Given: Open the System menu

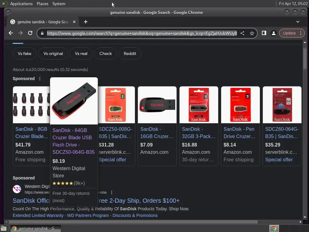Looking at the screenshot, I should (59, 4).
